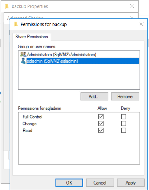Click the Full Control permission label
Image resolution: width=149 pixels, height=190 pixels.
tap(32, 117)
